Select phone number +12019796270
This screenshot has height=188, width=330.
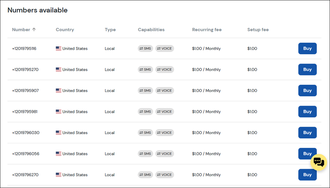tap(25, 175)
